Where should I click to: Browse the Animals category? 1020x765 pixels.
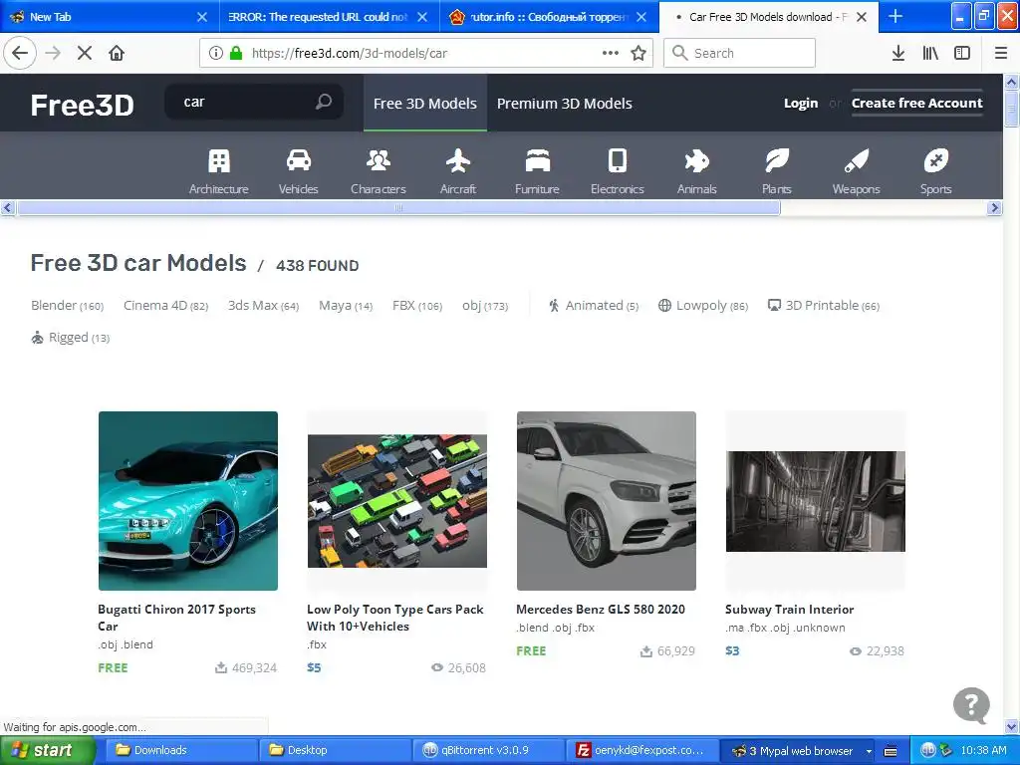coord(696,171)
